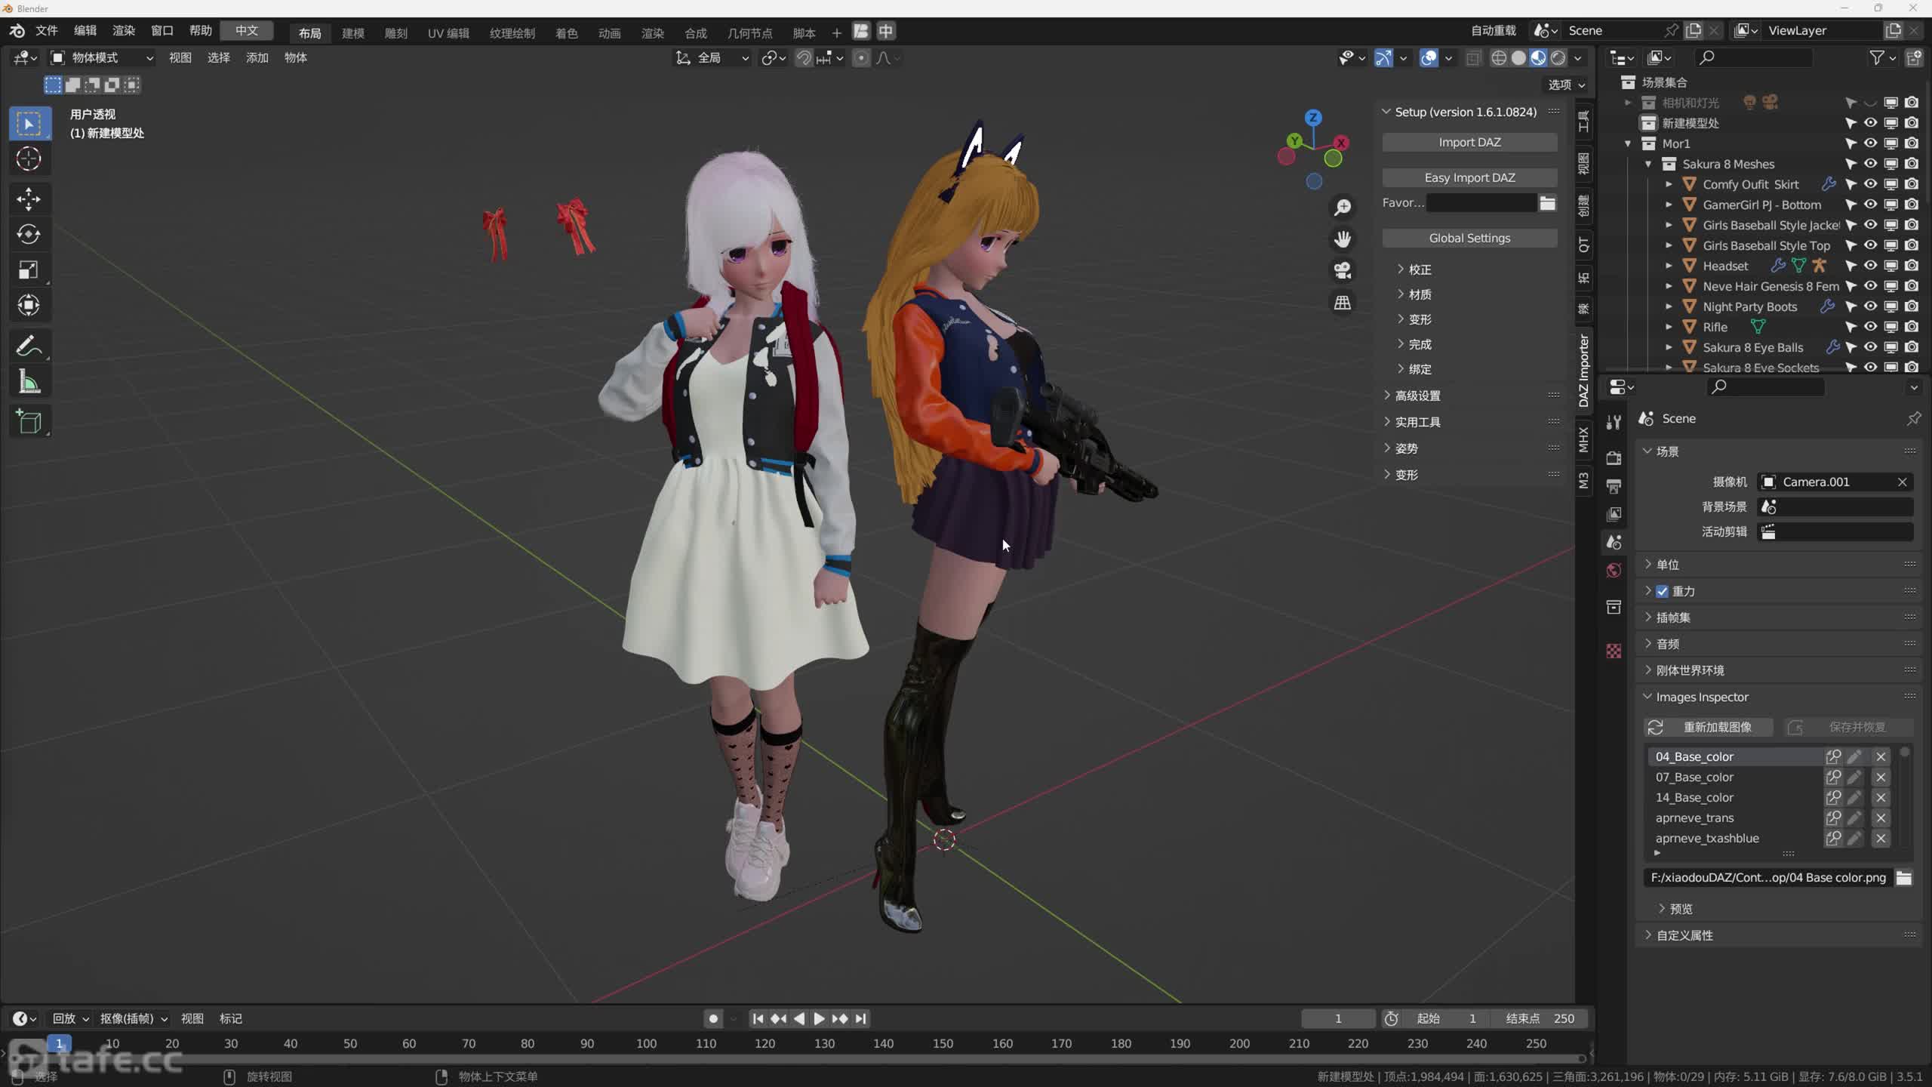Select the Measure tool
This screenshot has width=1932, height=1087.
(29, 382)
